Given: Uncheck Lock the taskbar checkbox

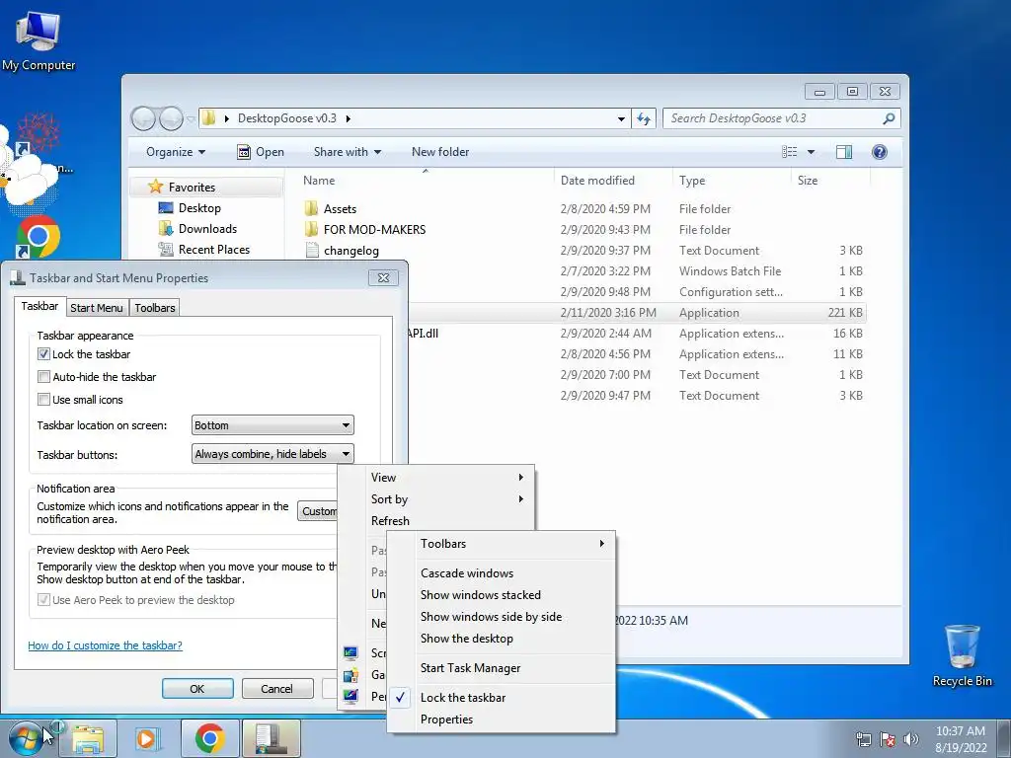Looking at the screenshot, I should (x=43, y=354).
